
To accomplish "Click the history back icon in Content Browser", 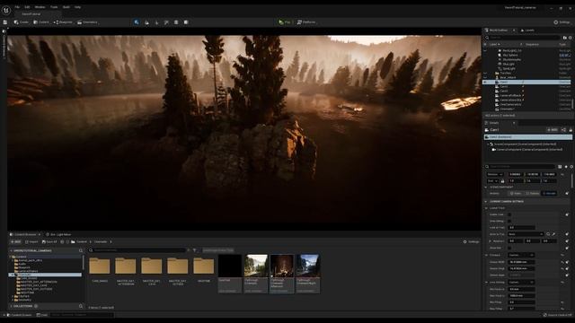I will pos(62,242).
